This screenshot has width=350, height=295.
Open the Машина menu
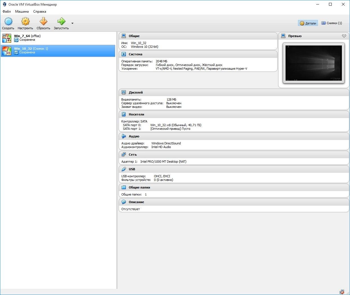pyautogui.click(x=22, y=12)
